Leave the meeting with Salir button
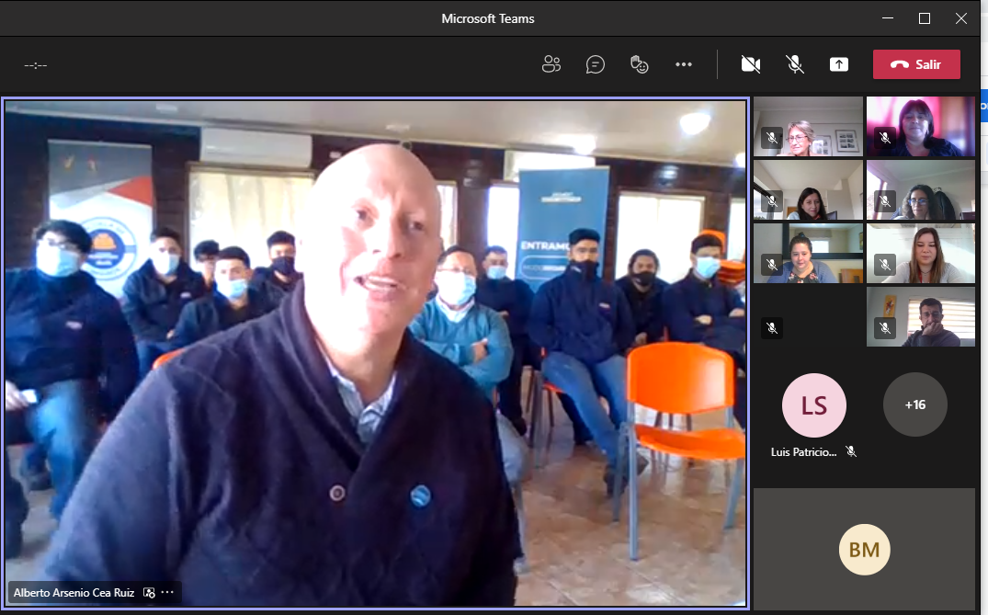 click(x=916, y=64)
